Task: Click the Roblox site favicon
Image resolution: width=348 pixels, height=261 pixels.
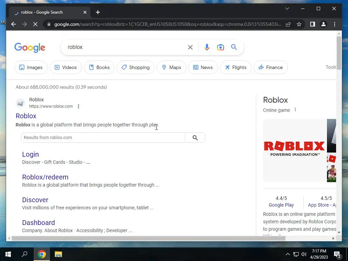Action: pos(20,103)
